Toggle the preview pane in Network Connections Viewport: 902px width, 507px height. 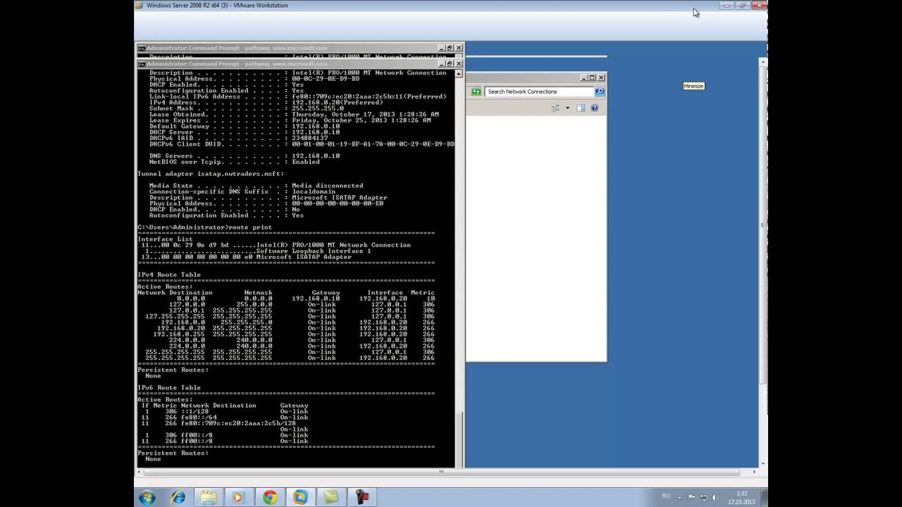click(x=581, y=108)
